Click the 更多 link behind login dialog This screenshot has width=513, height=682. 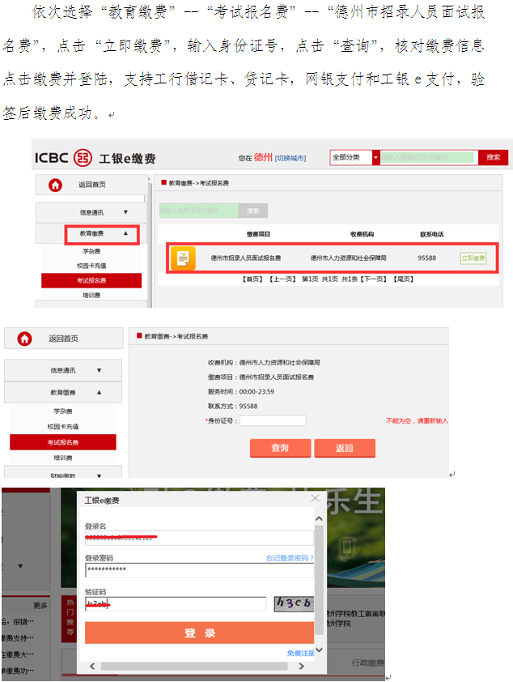[40, 606]
